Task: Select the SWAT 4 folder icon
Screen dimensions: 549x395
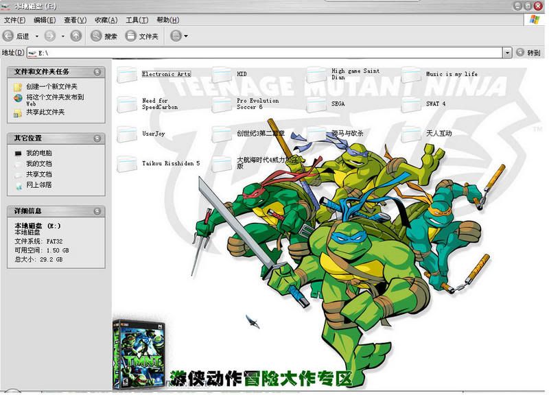Action: (x=412, y=104)
